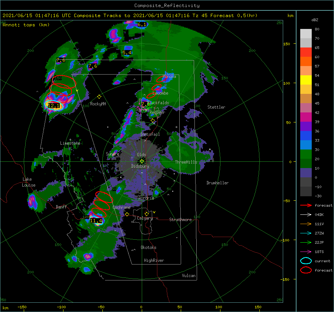Select the storm top label 6.1
The height and width of the screenshot is (312, 334).
[142, 24]
